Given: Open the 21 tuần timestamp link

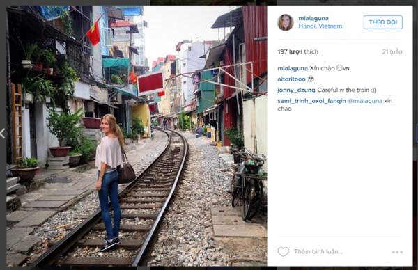Looking at the screenshot, I should click(x=392, y=51).
